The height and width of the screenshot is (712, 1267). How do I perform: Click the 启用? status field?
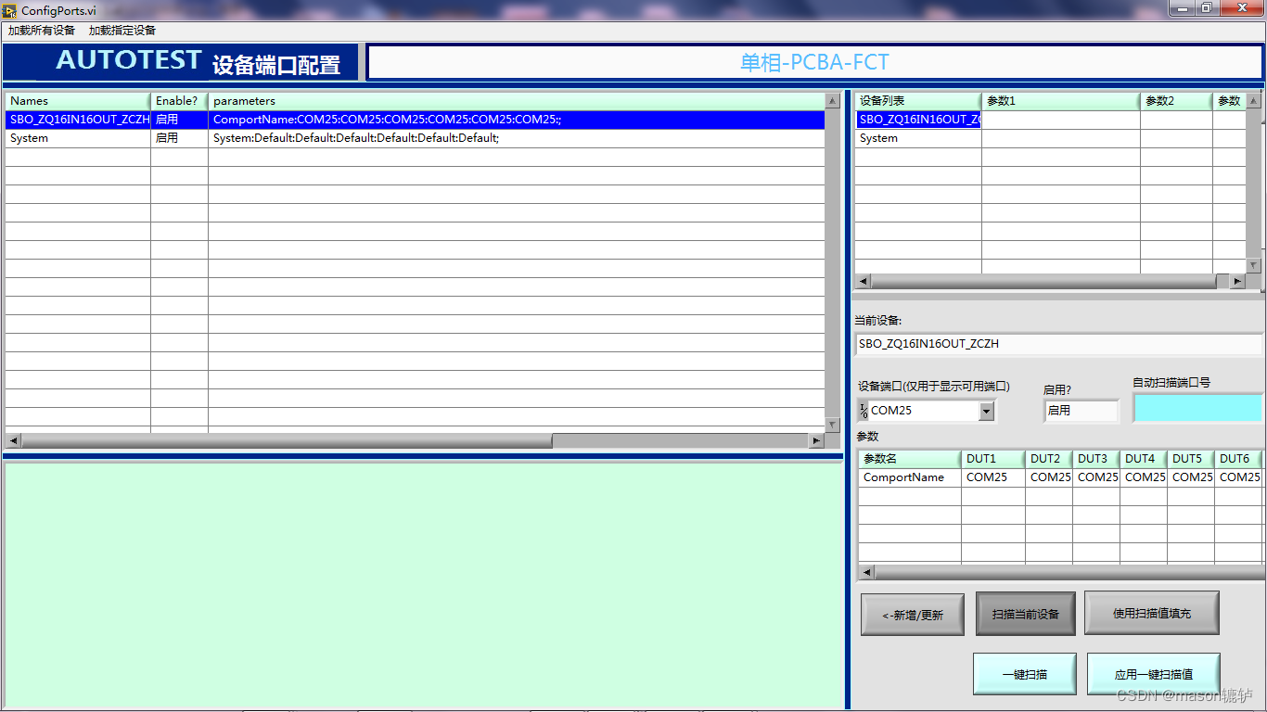1081,411
